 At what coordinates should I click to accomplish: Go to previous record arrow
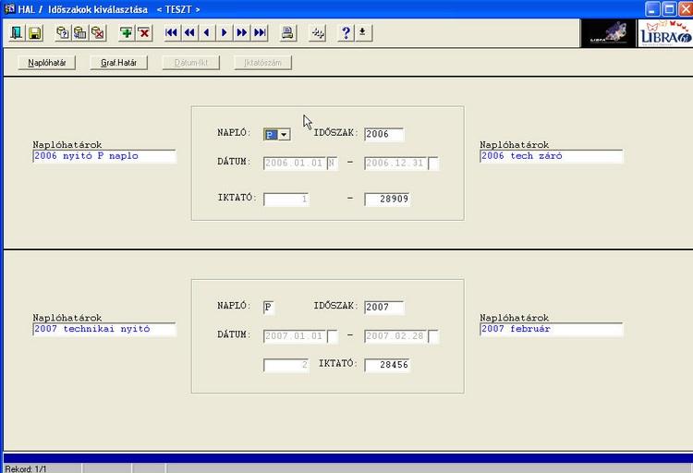pyautogui.click(x=207, y=32)
